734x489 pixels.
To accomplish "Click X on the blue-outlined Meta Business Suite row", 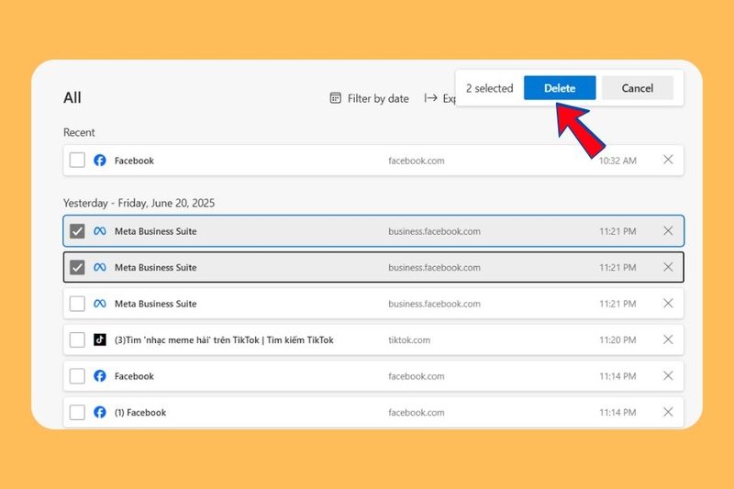I will [x=668, y=230].
